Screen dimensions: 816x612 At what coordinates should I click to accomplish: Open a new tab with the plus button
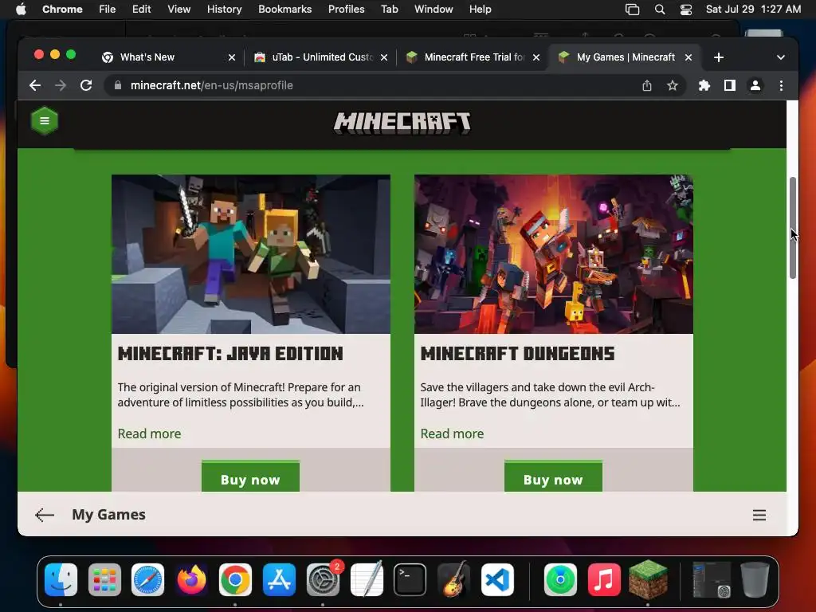coord(719,57)
